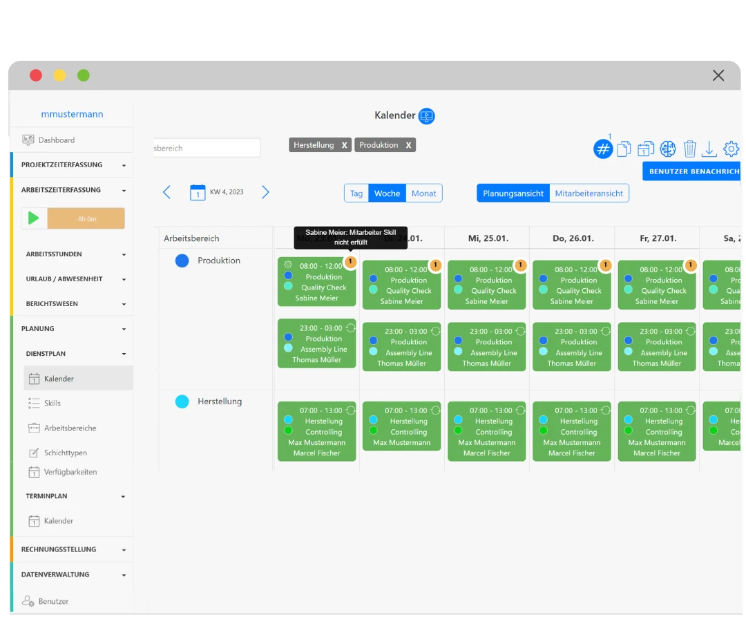The height and width of the screenshot is (635, 746).
Task: Start time tracking with the green play button
Action: pyautogui.click(x=33, y=218)
